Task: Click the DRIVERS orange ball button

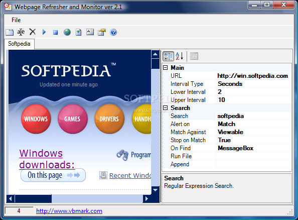Action: tap(109, 119)
